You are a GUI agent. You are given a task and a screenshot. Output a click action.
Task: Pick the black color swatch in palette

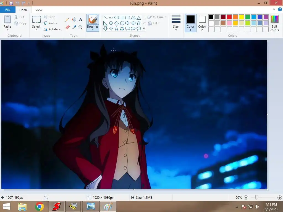coord(211,17)
